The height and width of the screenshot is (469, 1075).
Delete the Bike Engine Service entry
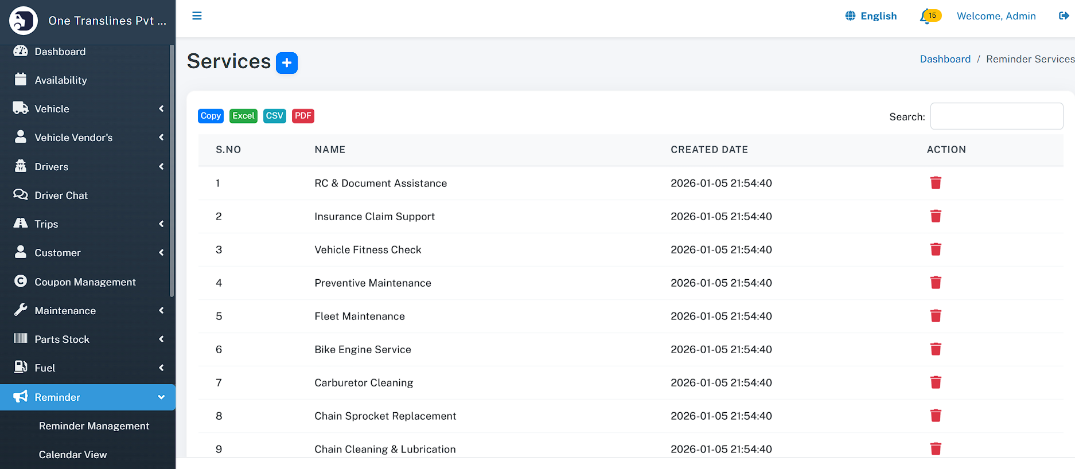(935, 349)
